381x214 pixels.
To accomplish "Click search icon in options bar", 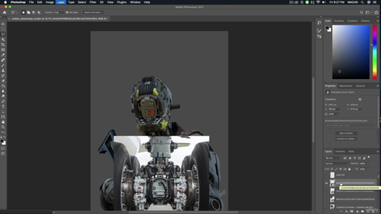I will tap(361, 12).
